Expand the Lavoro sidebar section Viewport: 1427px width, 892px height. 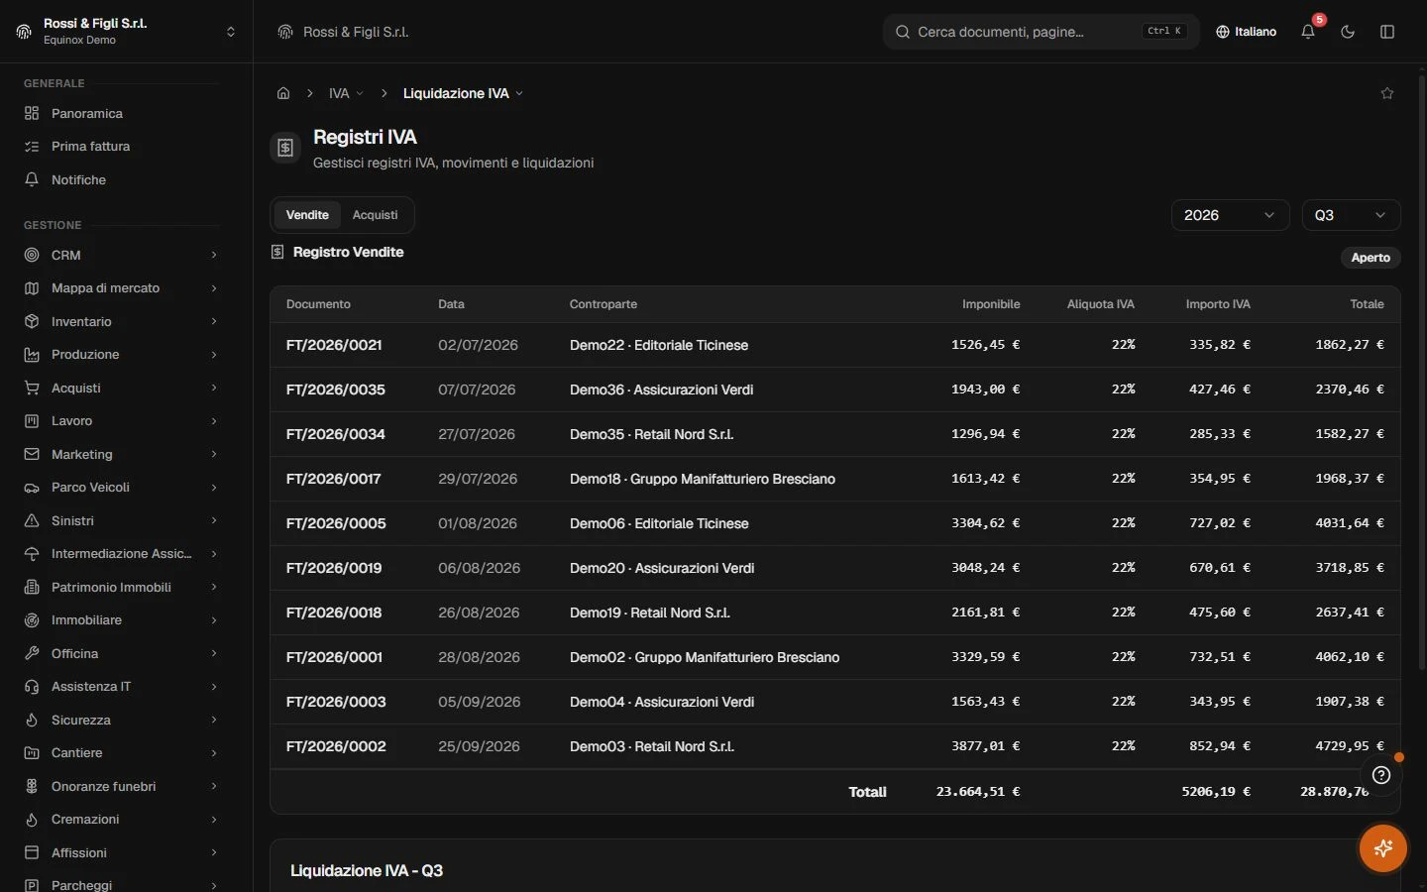pos(121,421)
